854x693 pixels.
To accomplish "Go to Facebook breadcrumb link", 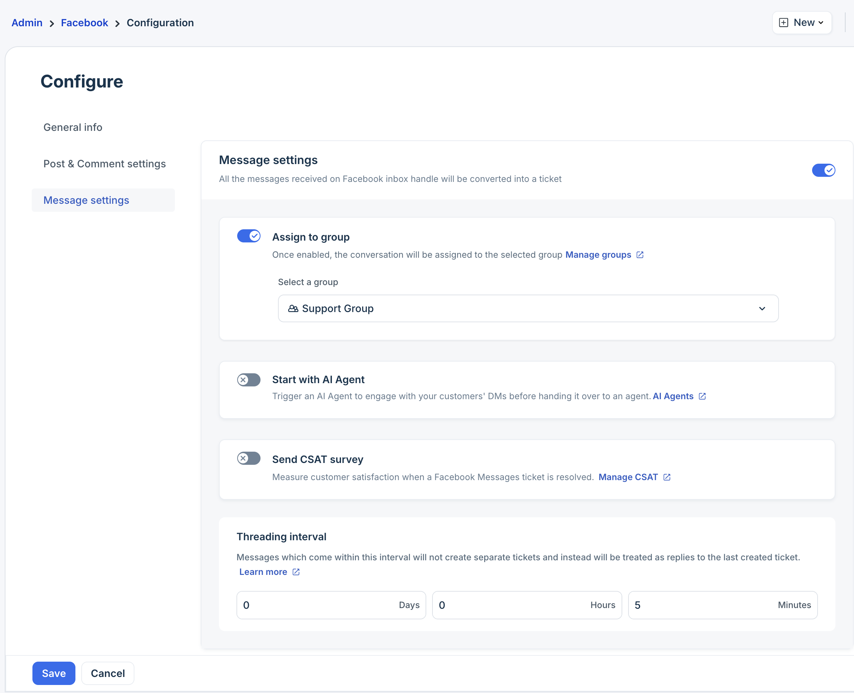I will [x=84, y=23].
